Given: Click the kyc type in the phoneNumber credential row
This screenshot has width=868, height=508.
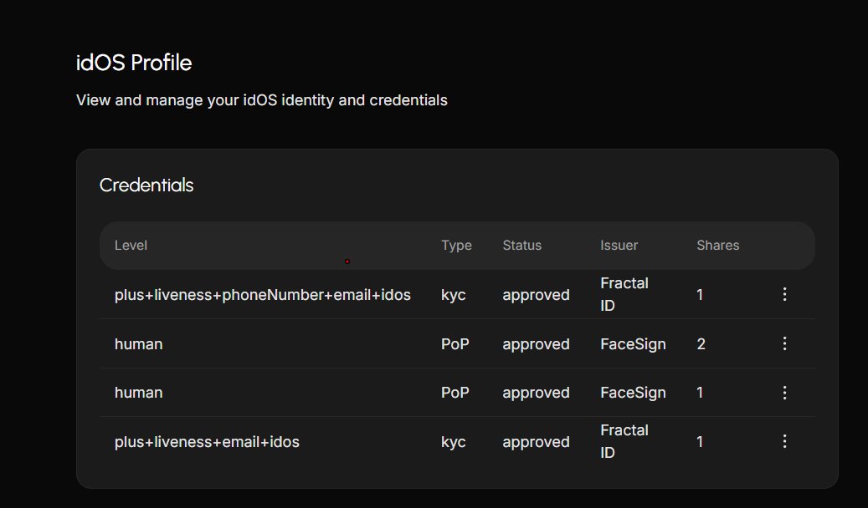Looking at the screenshot, I should point(454,295).
